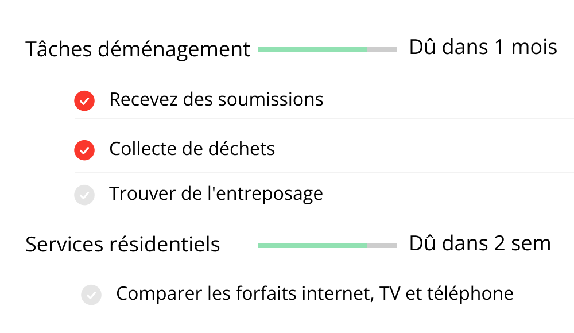Viewport: 574px width, 333px height.
Task: Check off Trouver de l'entreposage gray circle
Action: (84, 195)
